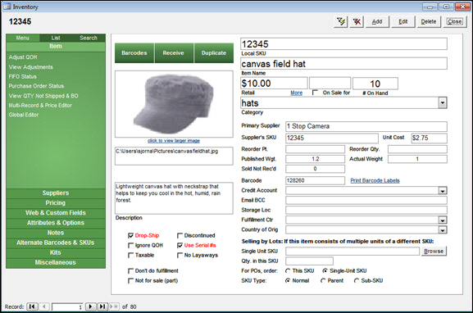The image size is (473, 313).
Task: Enable the Taxable checkbox
Action: point(130,256)
